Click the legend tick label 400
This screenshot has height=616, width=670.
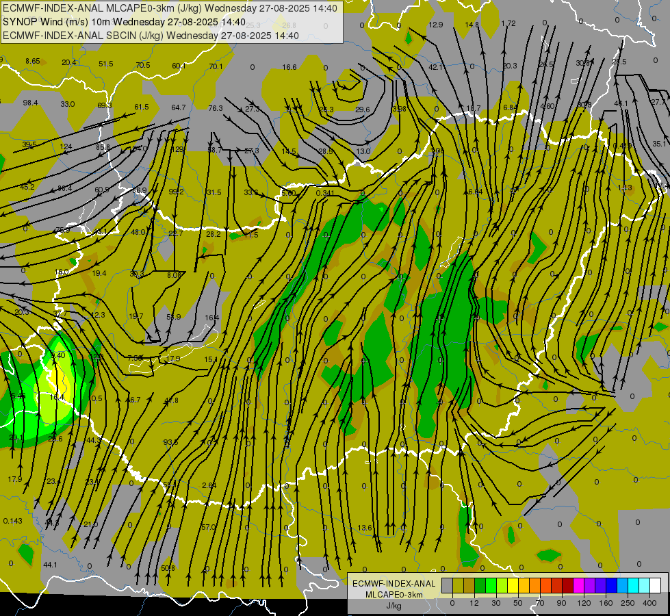click(649, 603)
